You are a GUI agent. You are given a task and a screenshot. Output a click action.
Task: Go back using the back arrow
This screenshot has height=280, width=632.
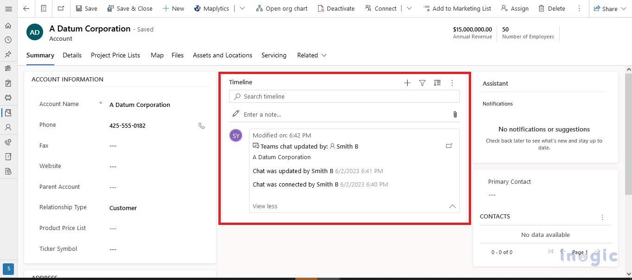coord(26,8)
